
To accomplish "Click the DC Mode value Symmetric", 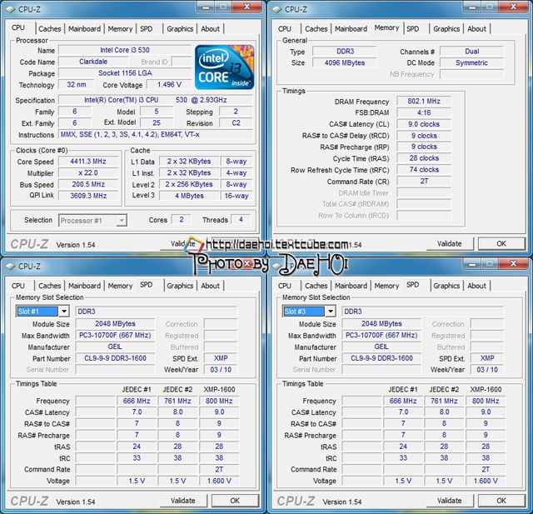I will (x=472, y=62).
